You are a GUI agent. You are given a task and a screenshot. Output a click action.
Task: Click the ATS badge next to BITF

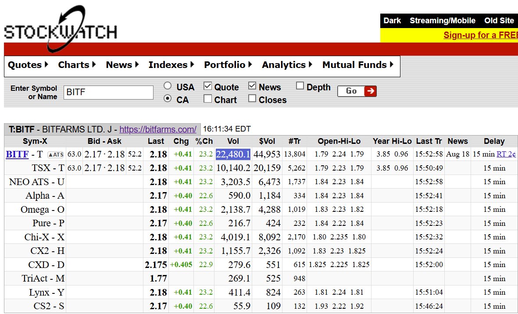click(56, 154)
